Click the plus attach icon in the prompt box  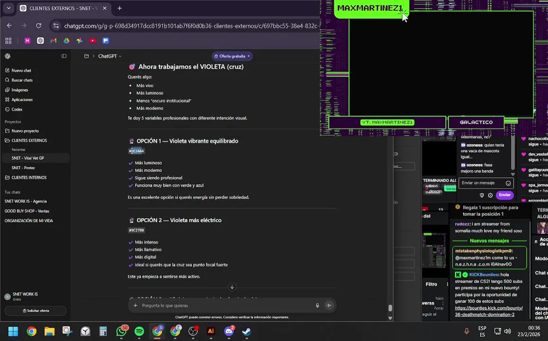pos(135,305)
